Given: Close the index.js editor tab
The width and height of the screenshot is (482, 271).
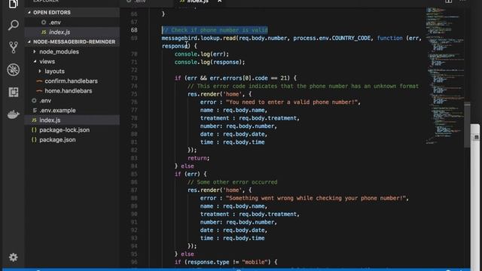Looking at the screenshot, I should pos(219,2).
